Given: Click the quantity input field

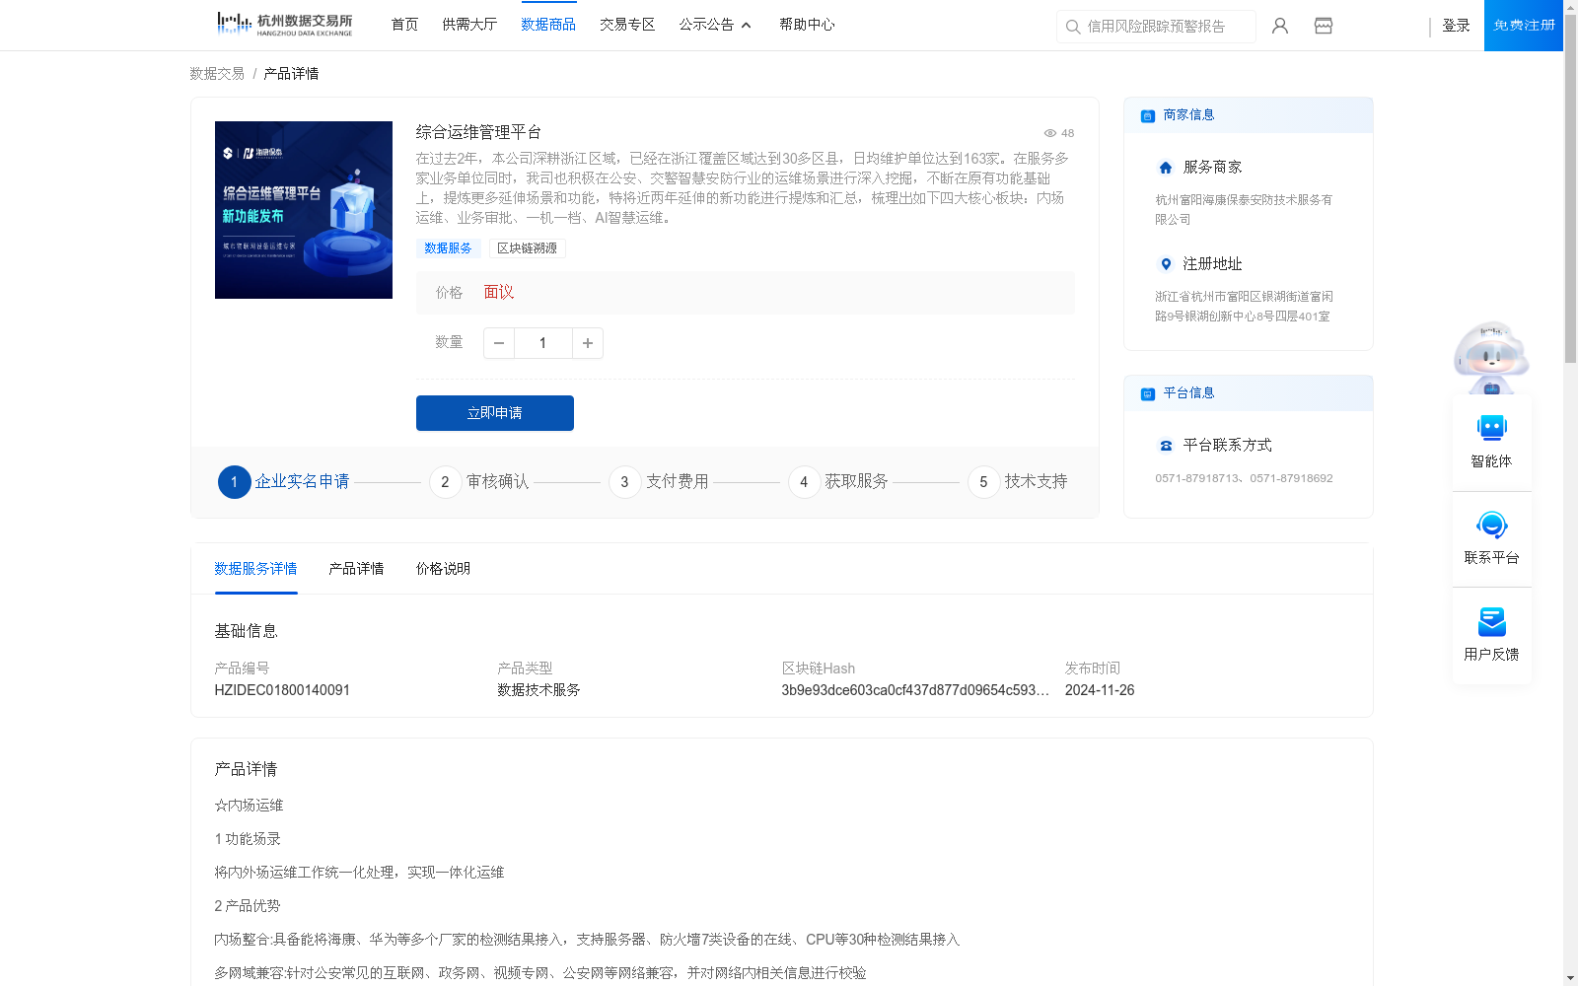Looking at the screenshot, I should click(x=542, y=343).
